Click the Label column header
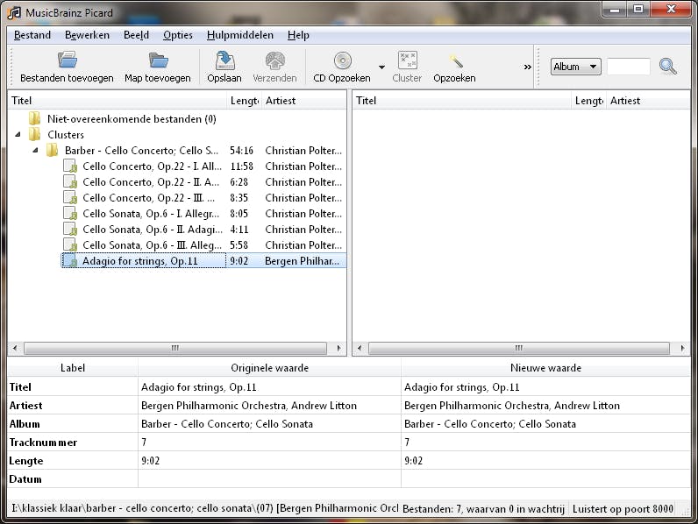The image size is (698, 524). 73,368
